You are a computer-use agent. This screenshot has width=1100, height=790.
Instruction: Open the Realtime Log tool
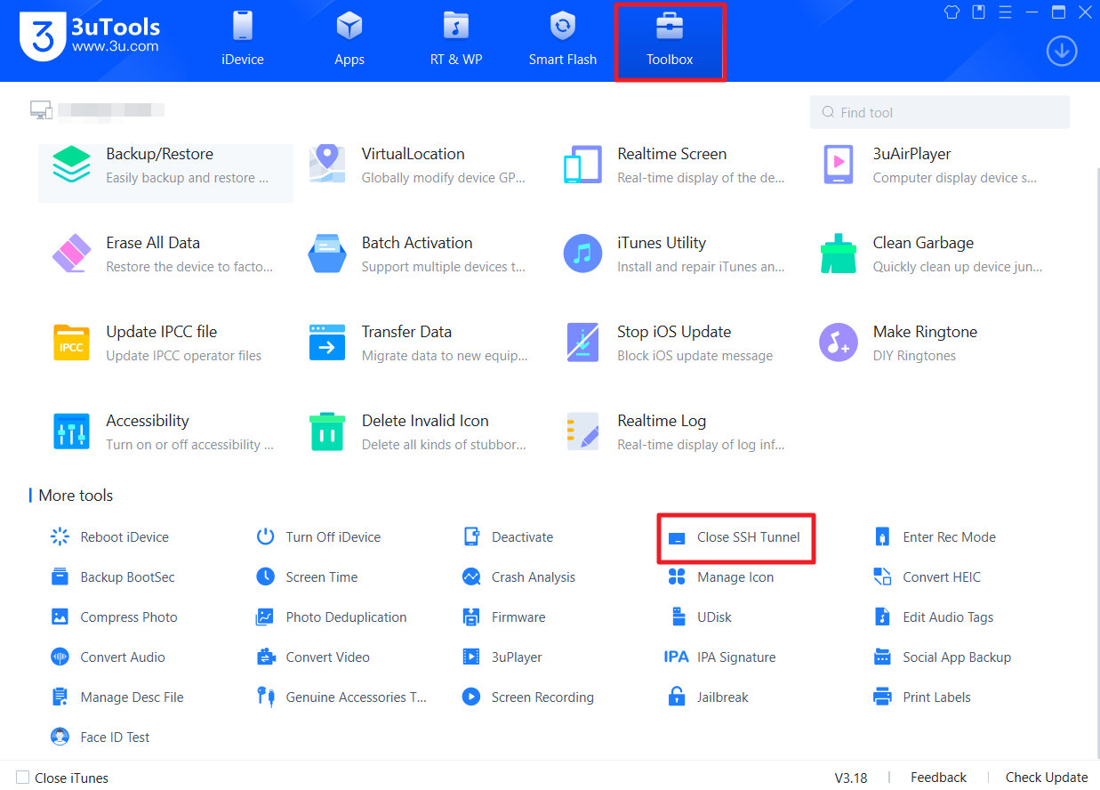coord(677,432)
